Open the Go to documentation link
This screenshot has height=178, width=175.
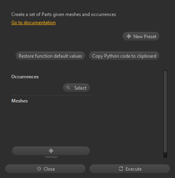pyautogui.click(x=33, y=23)
